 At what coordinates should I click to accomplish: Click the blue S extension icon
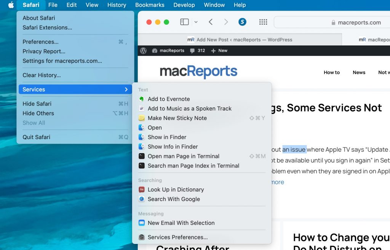coord(242,22)
